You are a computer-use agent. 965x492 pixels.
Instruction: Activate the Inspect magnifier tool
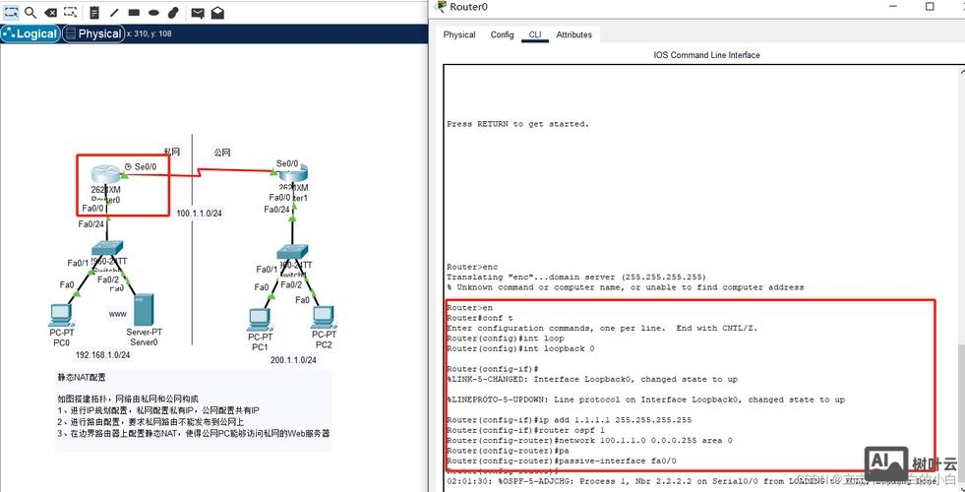tap(30, 13)
